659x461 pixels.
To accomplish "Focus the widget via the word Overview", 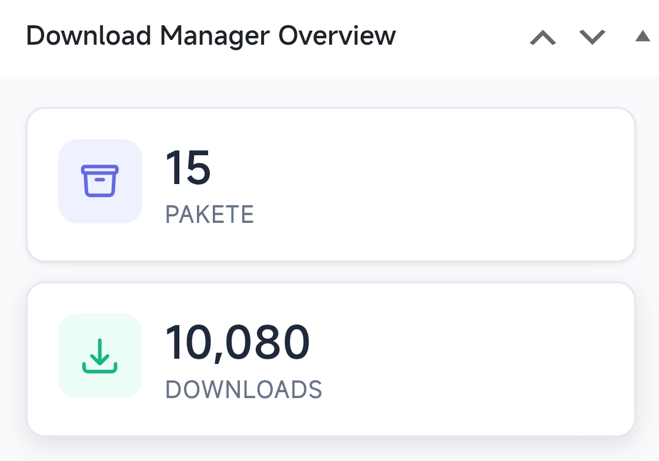I will click(x=337, y=35).
